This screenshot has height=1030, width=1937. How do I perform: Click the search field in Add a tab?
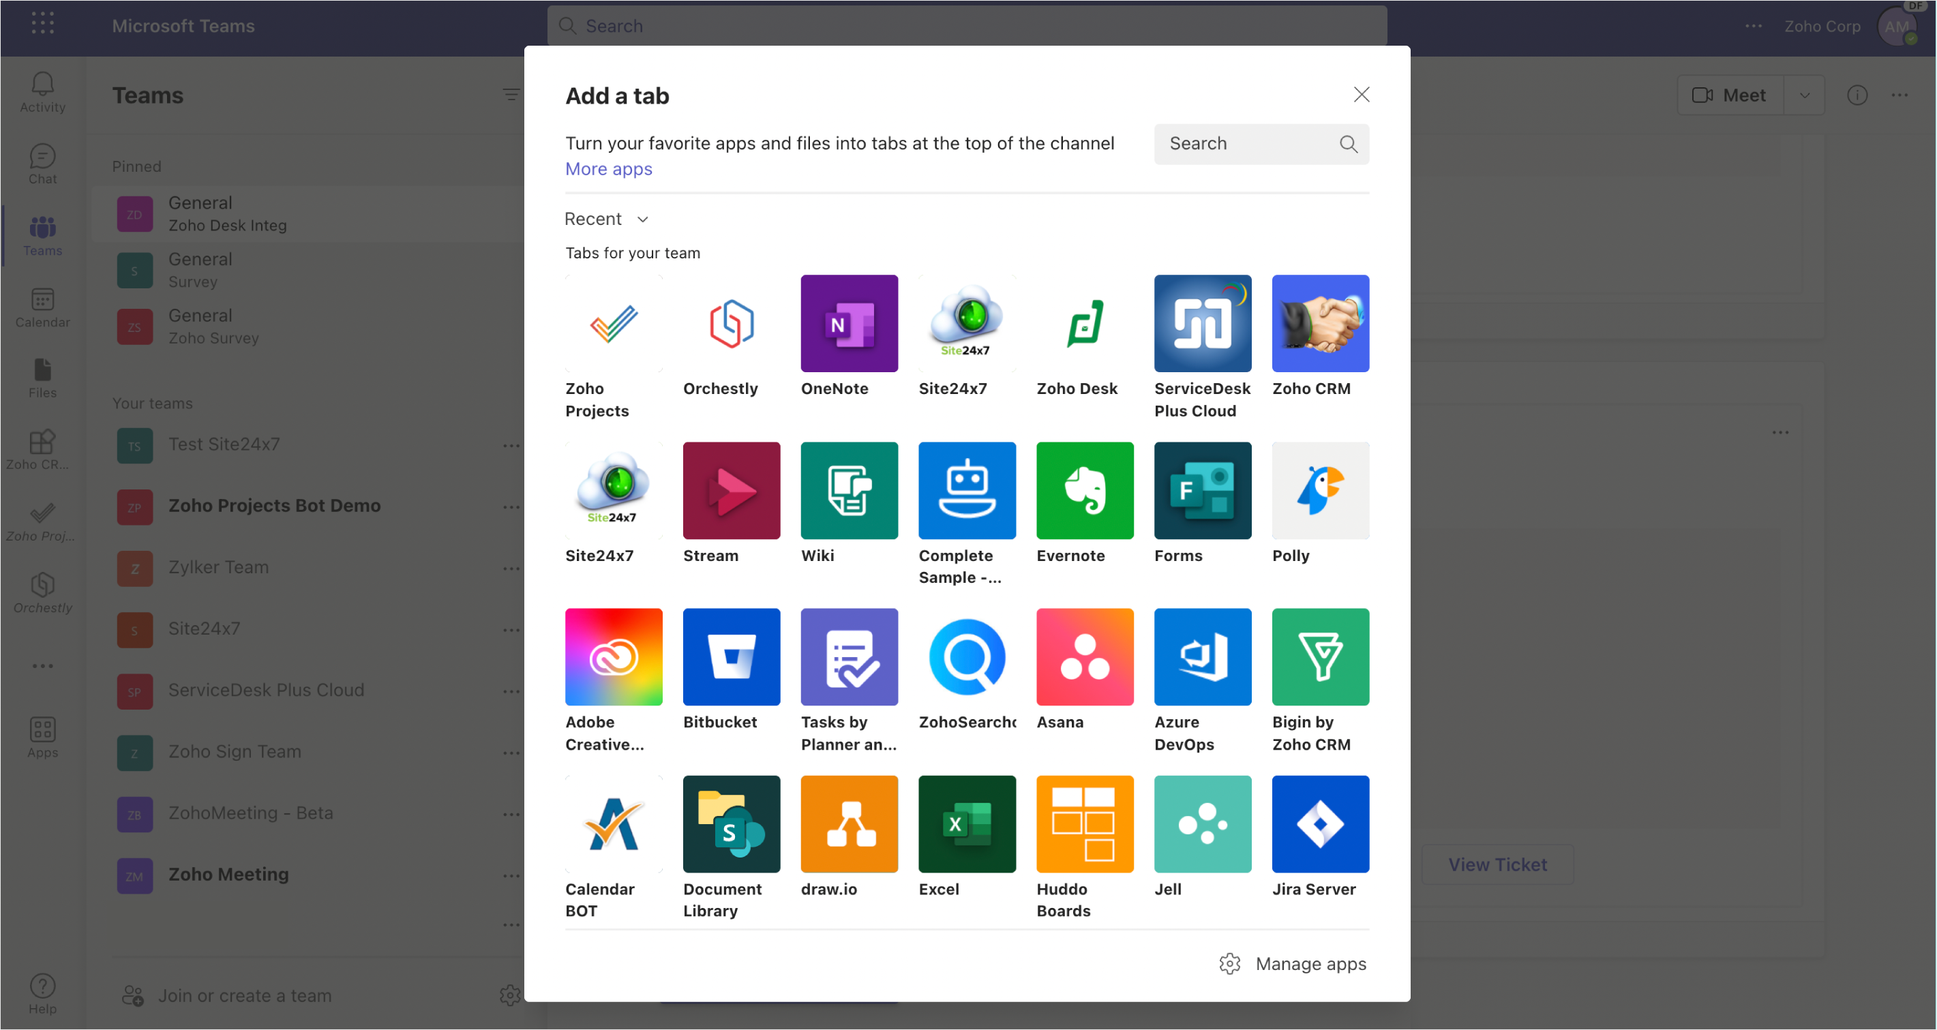[1248, 144]
